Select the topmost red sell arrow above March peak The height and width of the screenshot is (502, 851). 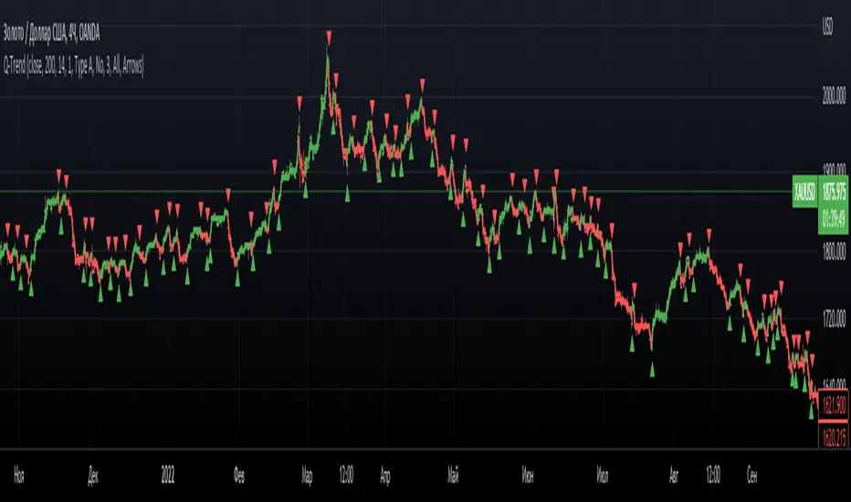329,38
